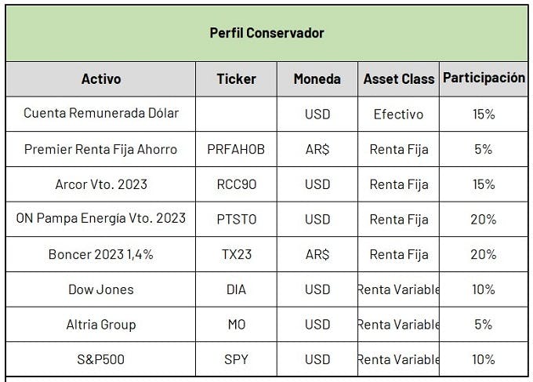Select the Boncer 2023 1,4% cell
This screenshot has height=382, width=533.
click(101, 254)
